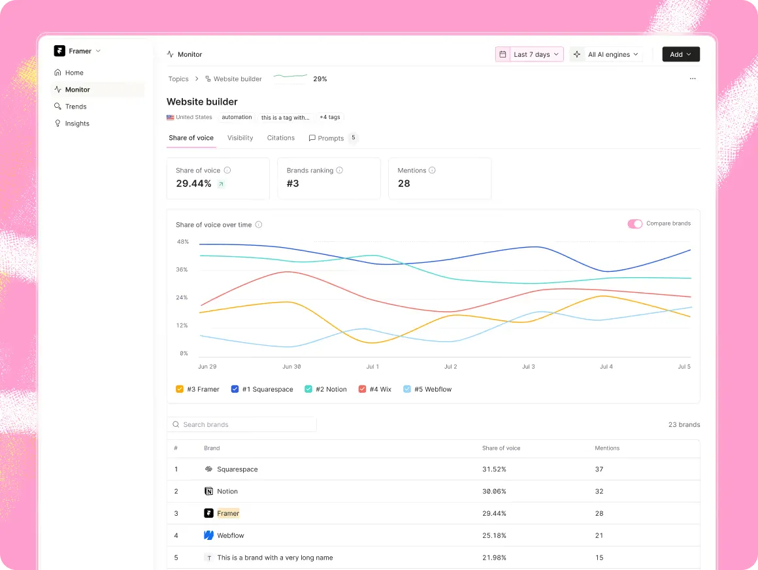Select the highlighted Framer brand name
758x570 pixels.
click(x=228, y=513)
